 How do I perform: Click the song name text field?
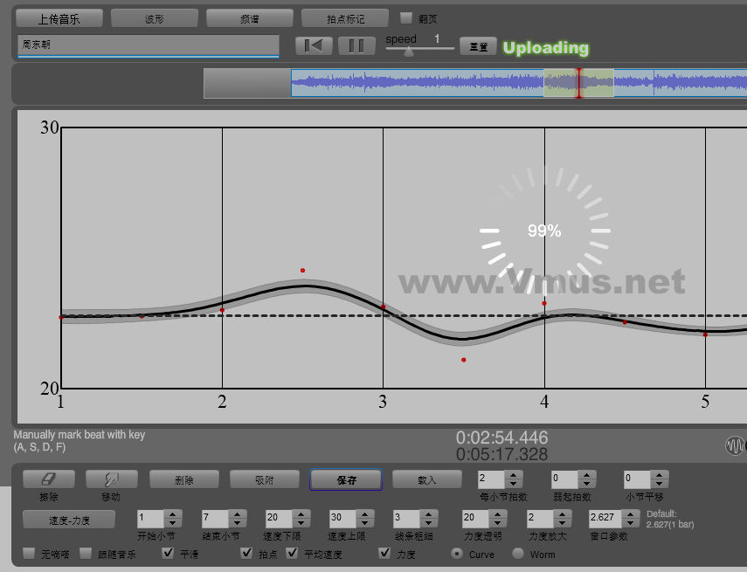(x=148, y=45)
